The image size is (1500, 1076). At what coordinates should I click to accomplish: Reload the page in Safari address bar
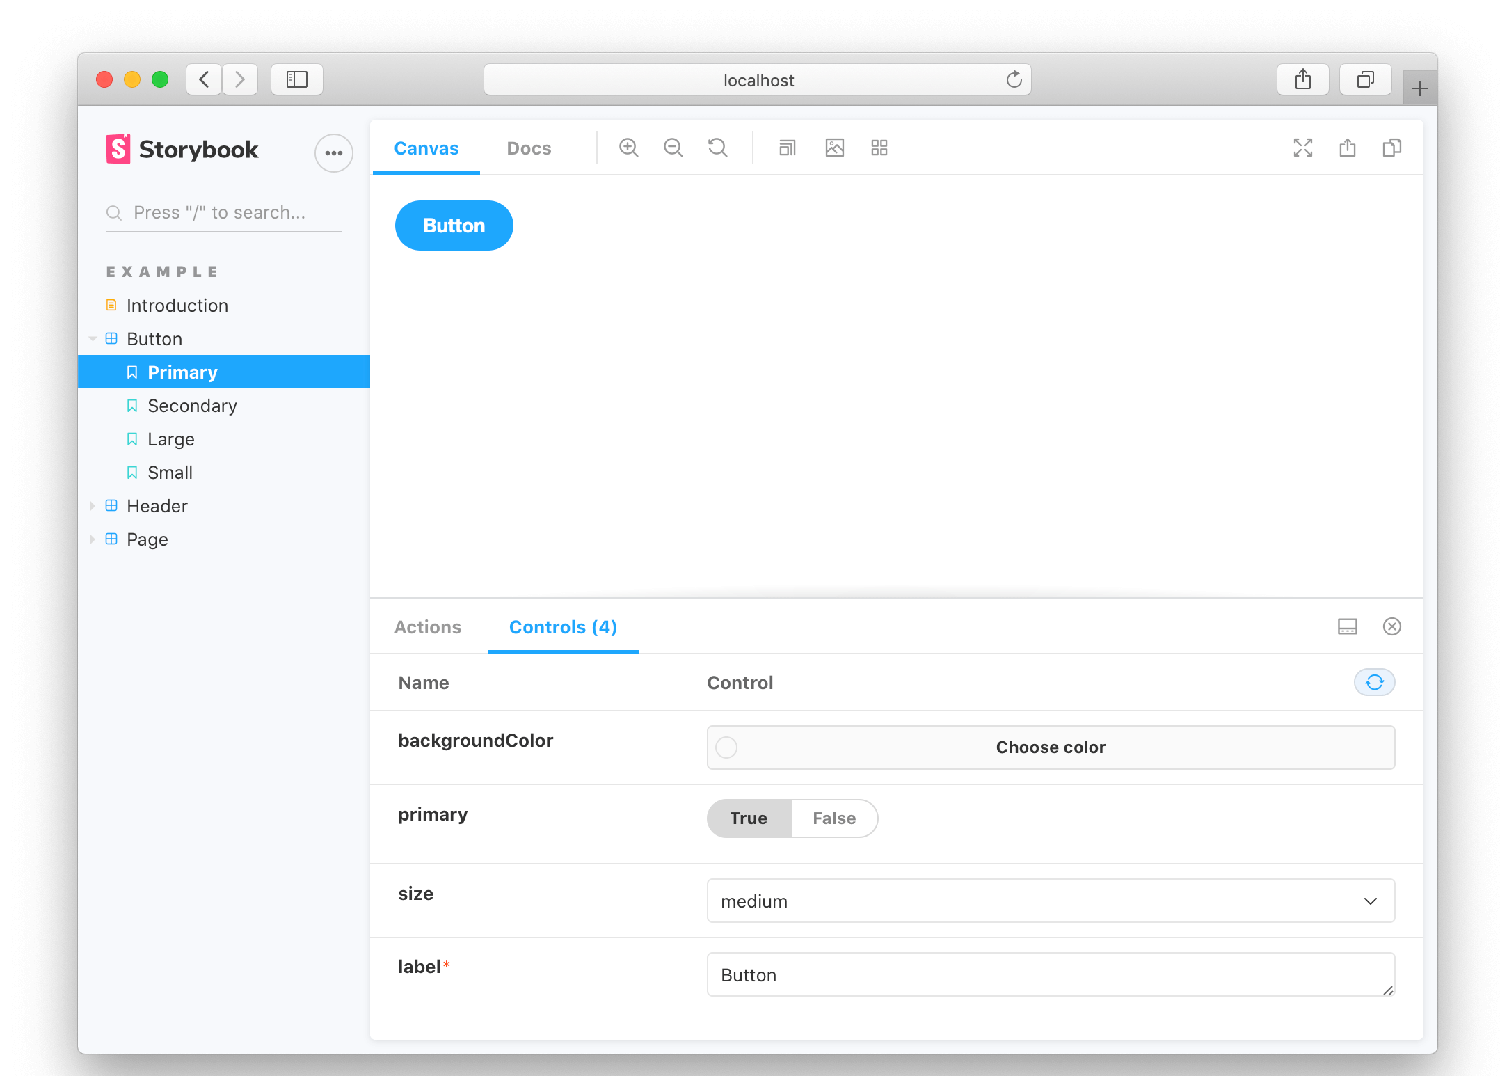click(1014, 79)
